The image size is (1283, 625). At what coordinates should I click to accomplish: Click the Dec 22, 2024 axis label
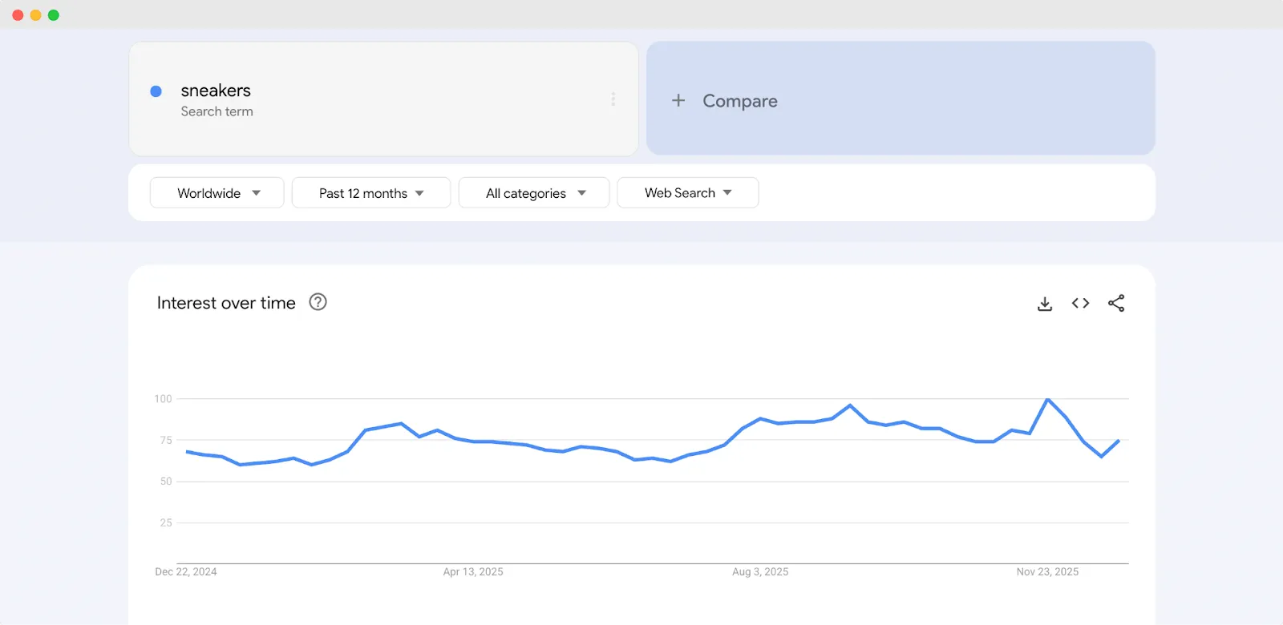point(186,571)
